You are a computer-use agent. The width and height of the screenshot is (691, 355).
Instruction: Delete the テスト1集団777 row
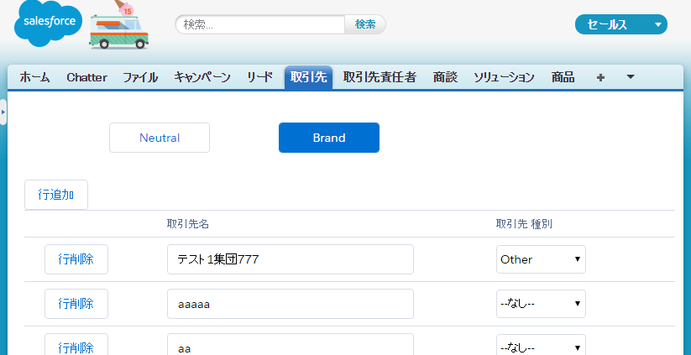[76, 259]
